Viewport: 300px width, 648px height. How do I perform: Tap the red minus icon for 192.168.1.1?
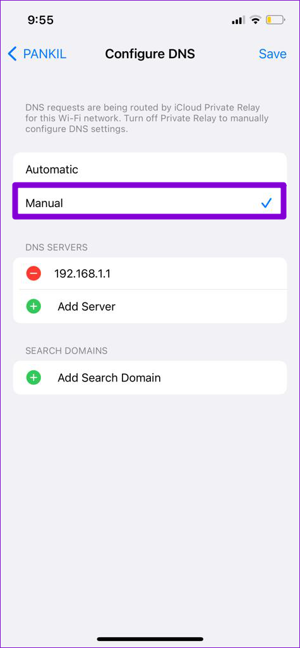click(x=33, y=273)
